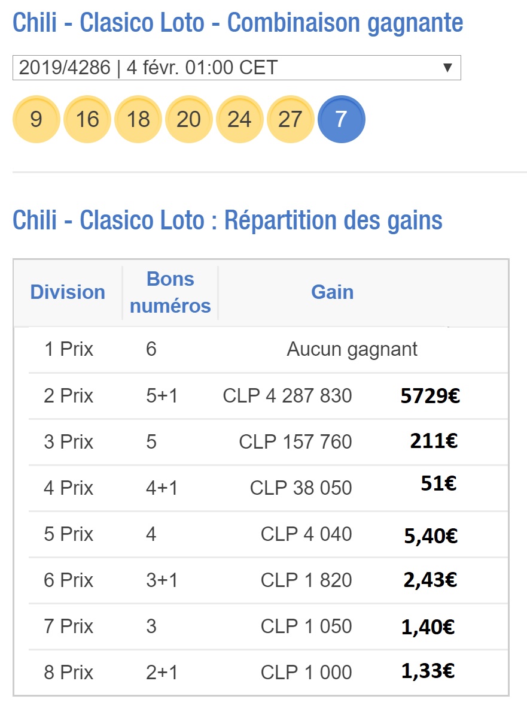Image resolution: width=527 pixels, height=705 pixels.
Task: Click the yellow ball number 20
Action: click(188, 119)
